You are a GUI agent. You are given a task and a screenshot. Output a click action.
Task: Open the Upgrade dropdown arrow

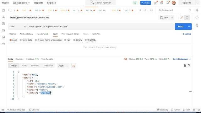coord(198,3)
